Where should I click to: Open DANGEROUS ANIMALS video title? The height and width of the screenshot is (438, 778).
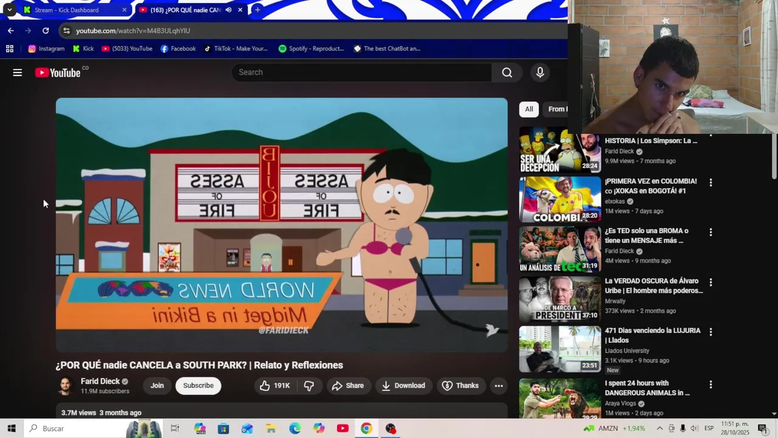(x=647, y=388)
